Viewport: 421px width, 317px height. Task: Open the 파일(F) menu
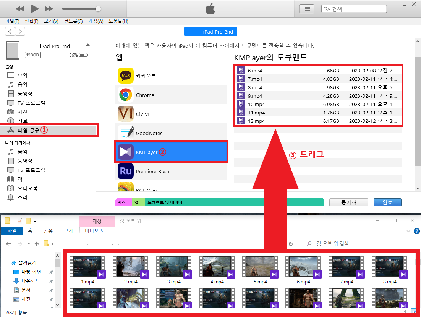12,21
